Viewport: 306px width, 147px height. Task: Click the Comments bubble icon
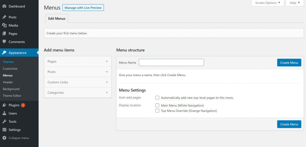[4, 42]
